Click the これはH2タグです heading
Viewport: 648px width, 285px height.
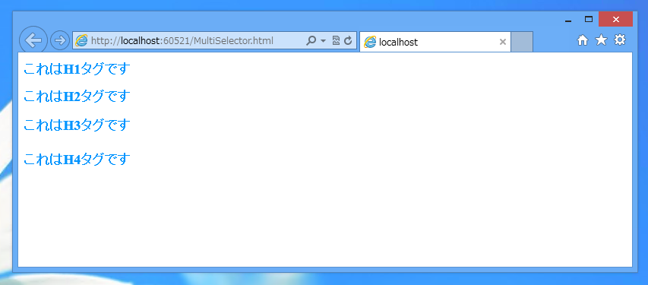(x=77, y=97)
